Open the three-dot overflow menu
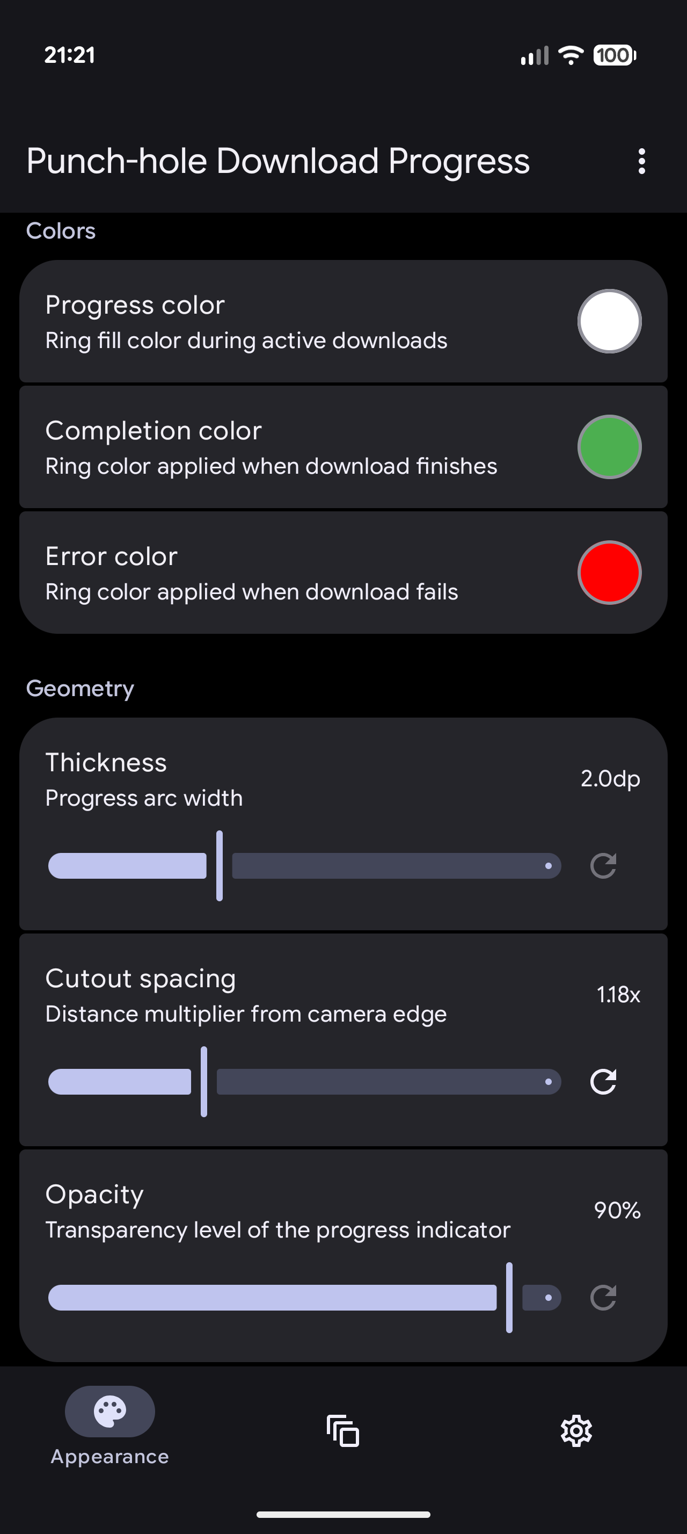This screenshot has width=687, height=1534. click(641, 161)
